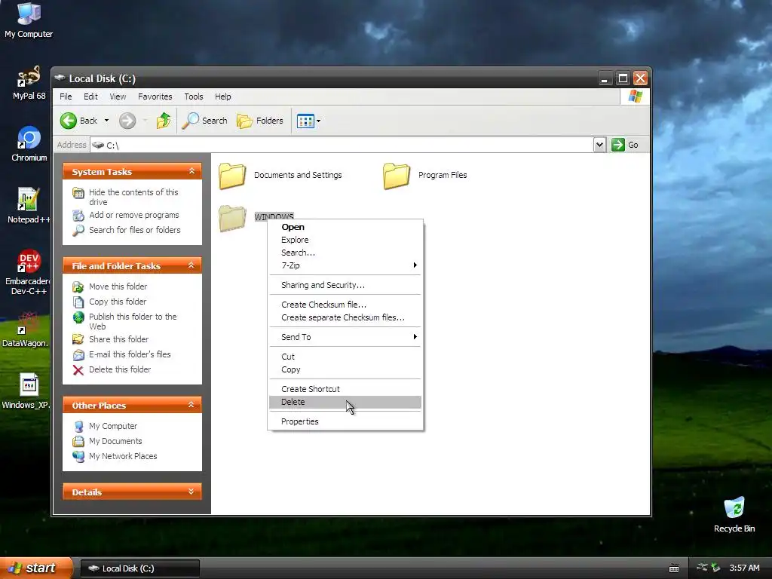Image resolution: width=772 pixels, height=579 pixels.
Task: Click the keyboard icon in system tray
Action: [674, 568]
